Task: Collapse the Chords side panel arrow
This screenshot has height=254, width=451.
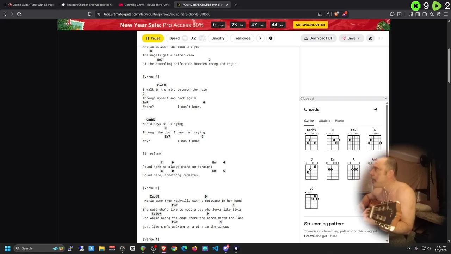Action: pos(375,109)
